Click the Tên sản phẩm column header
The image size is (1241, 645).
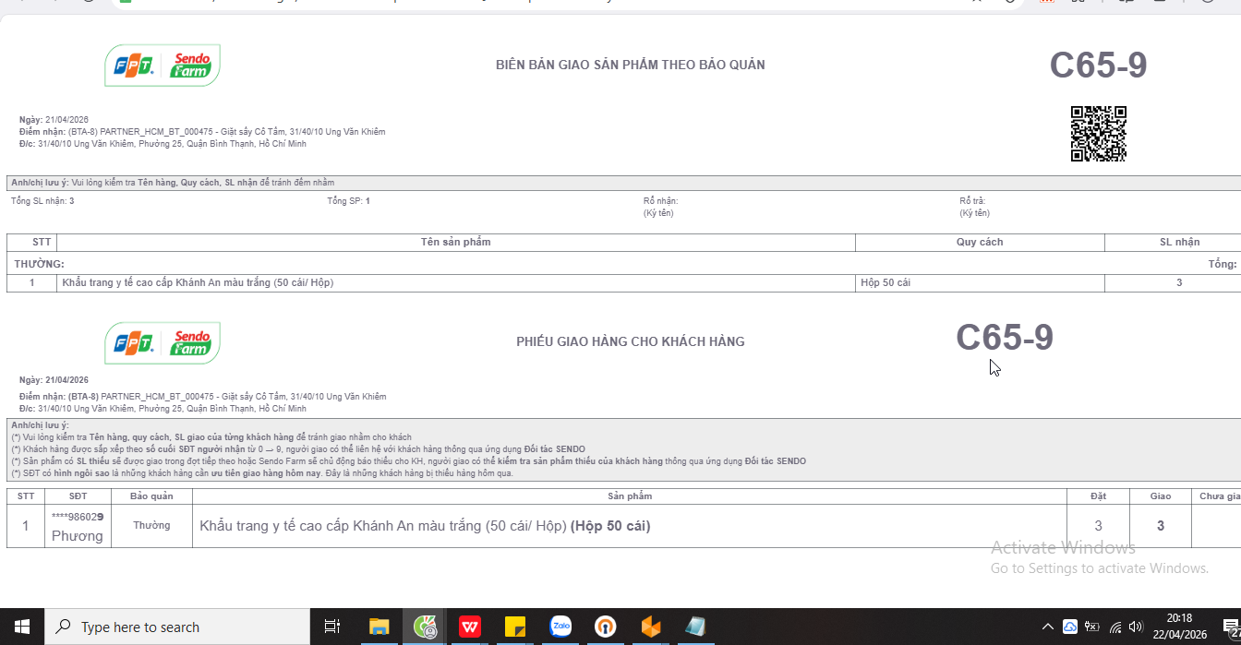pos(456,242)
